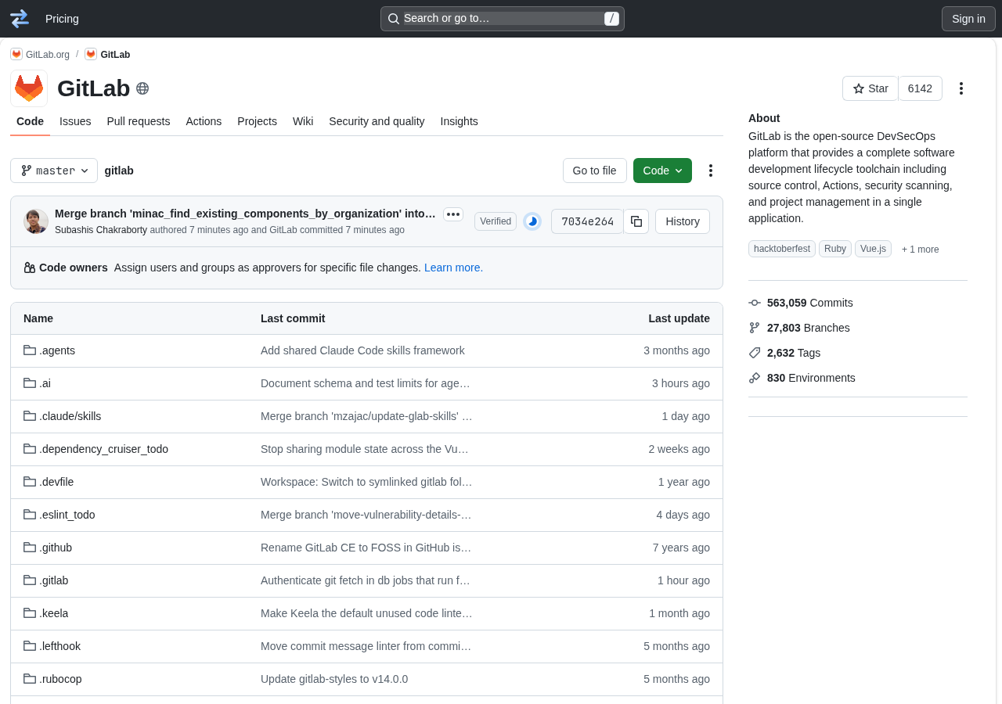Click the .gitlab folder icon
The height and width of the screenshot is (704, 1002).
[30, 580]
